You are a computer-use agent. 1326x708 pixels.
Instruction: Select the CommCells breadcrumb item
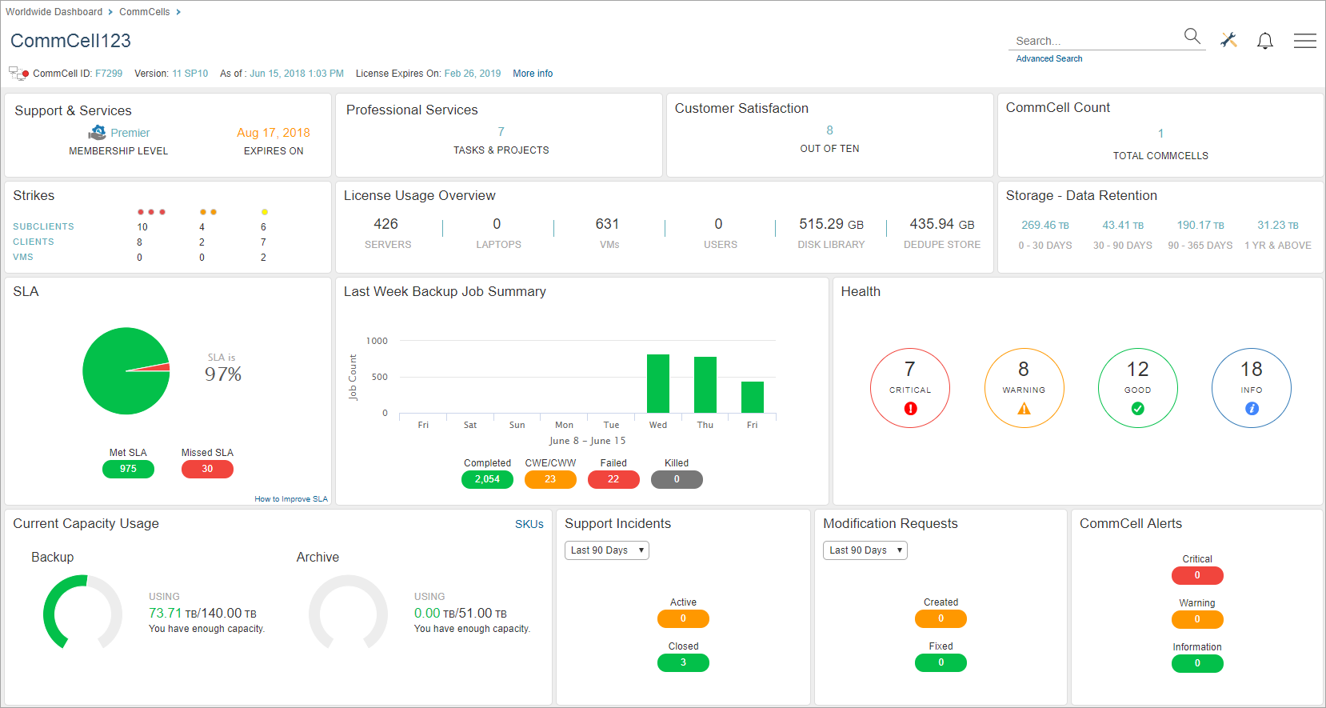click(144, 12)
